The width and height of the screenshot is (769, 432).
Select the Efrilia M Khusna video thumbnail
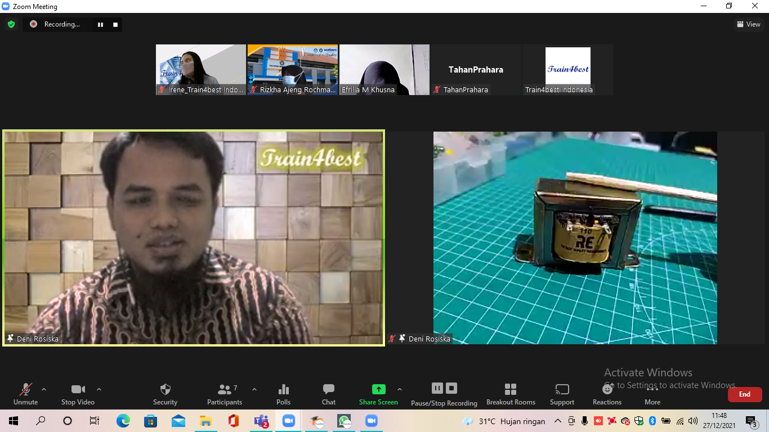384,70
